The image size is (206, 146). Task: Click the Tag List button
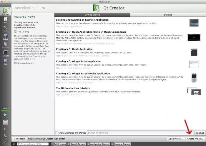click(200, 133)
